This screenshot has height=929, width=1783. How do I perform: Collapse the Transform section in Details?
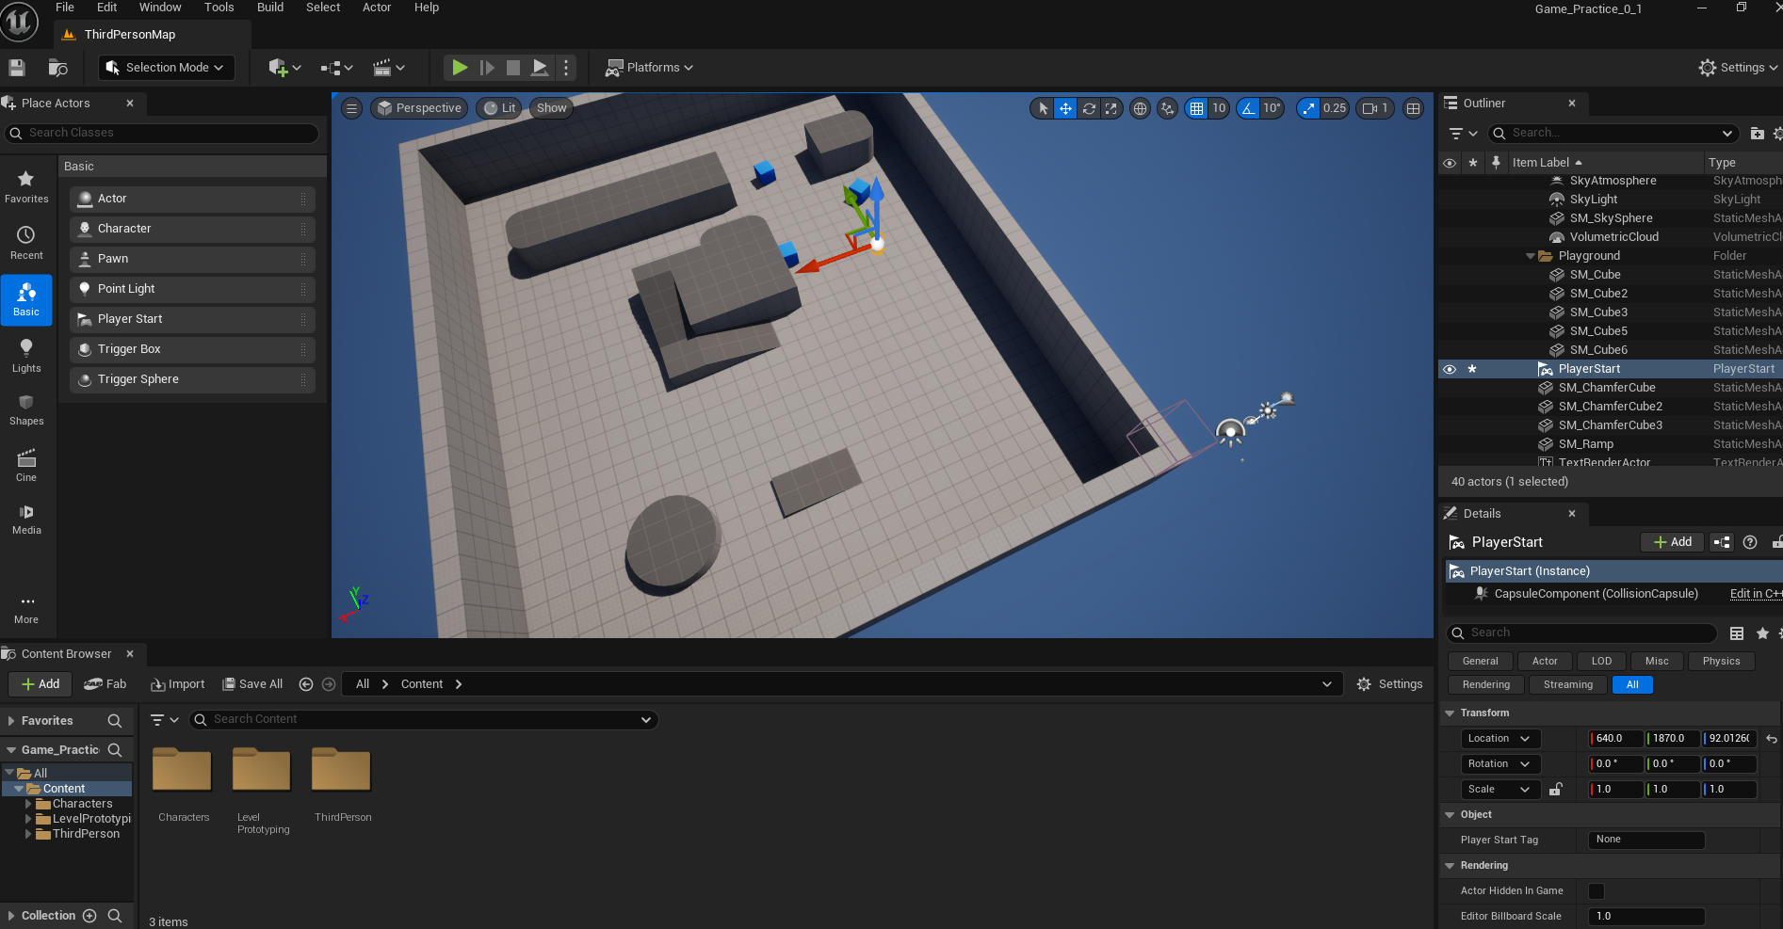coord(1451,713)
